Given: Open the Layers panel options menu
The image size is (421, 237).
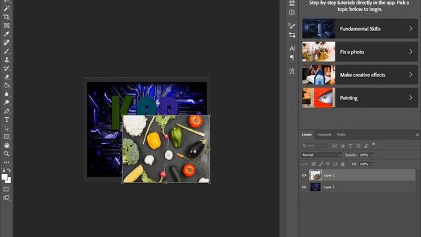Looking at the screenshot, I should point(417,134).
